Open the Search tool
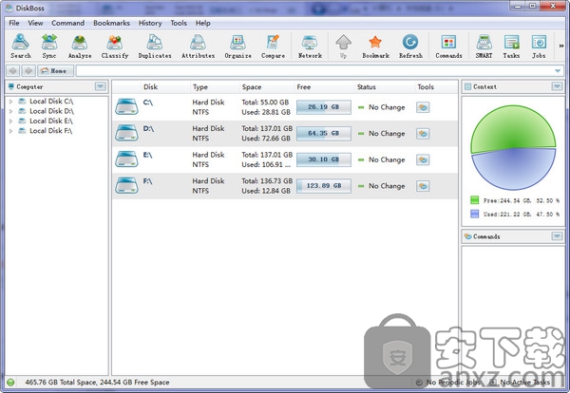The image size is (570, 393). point(20,47)
